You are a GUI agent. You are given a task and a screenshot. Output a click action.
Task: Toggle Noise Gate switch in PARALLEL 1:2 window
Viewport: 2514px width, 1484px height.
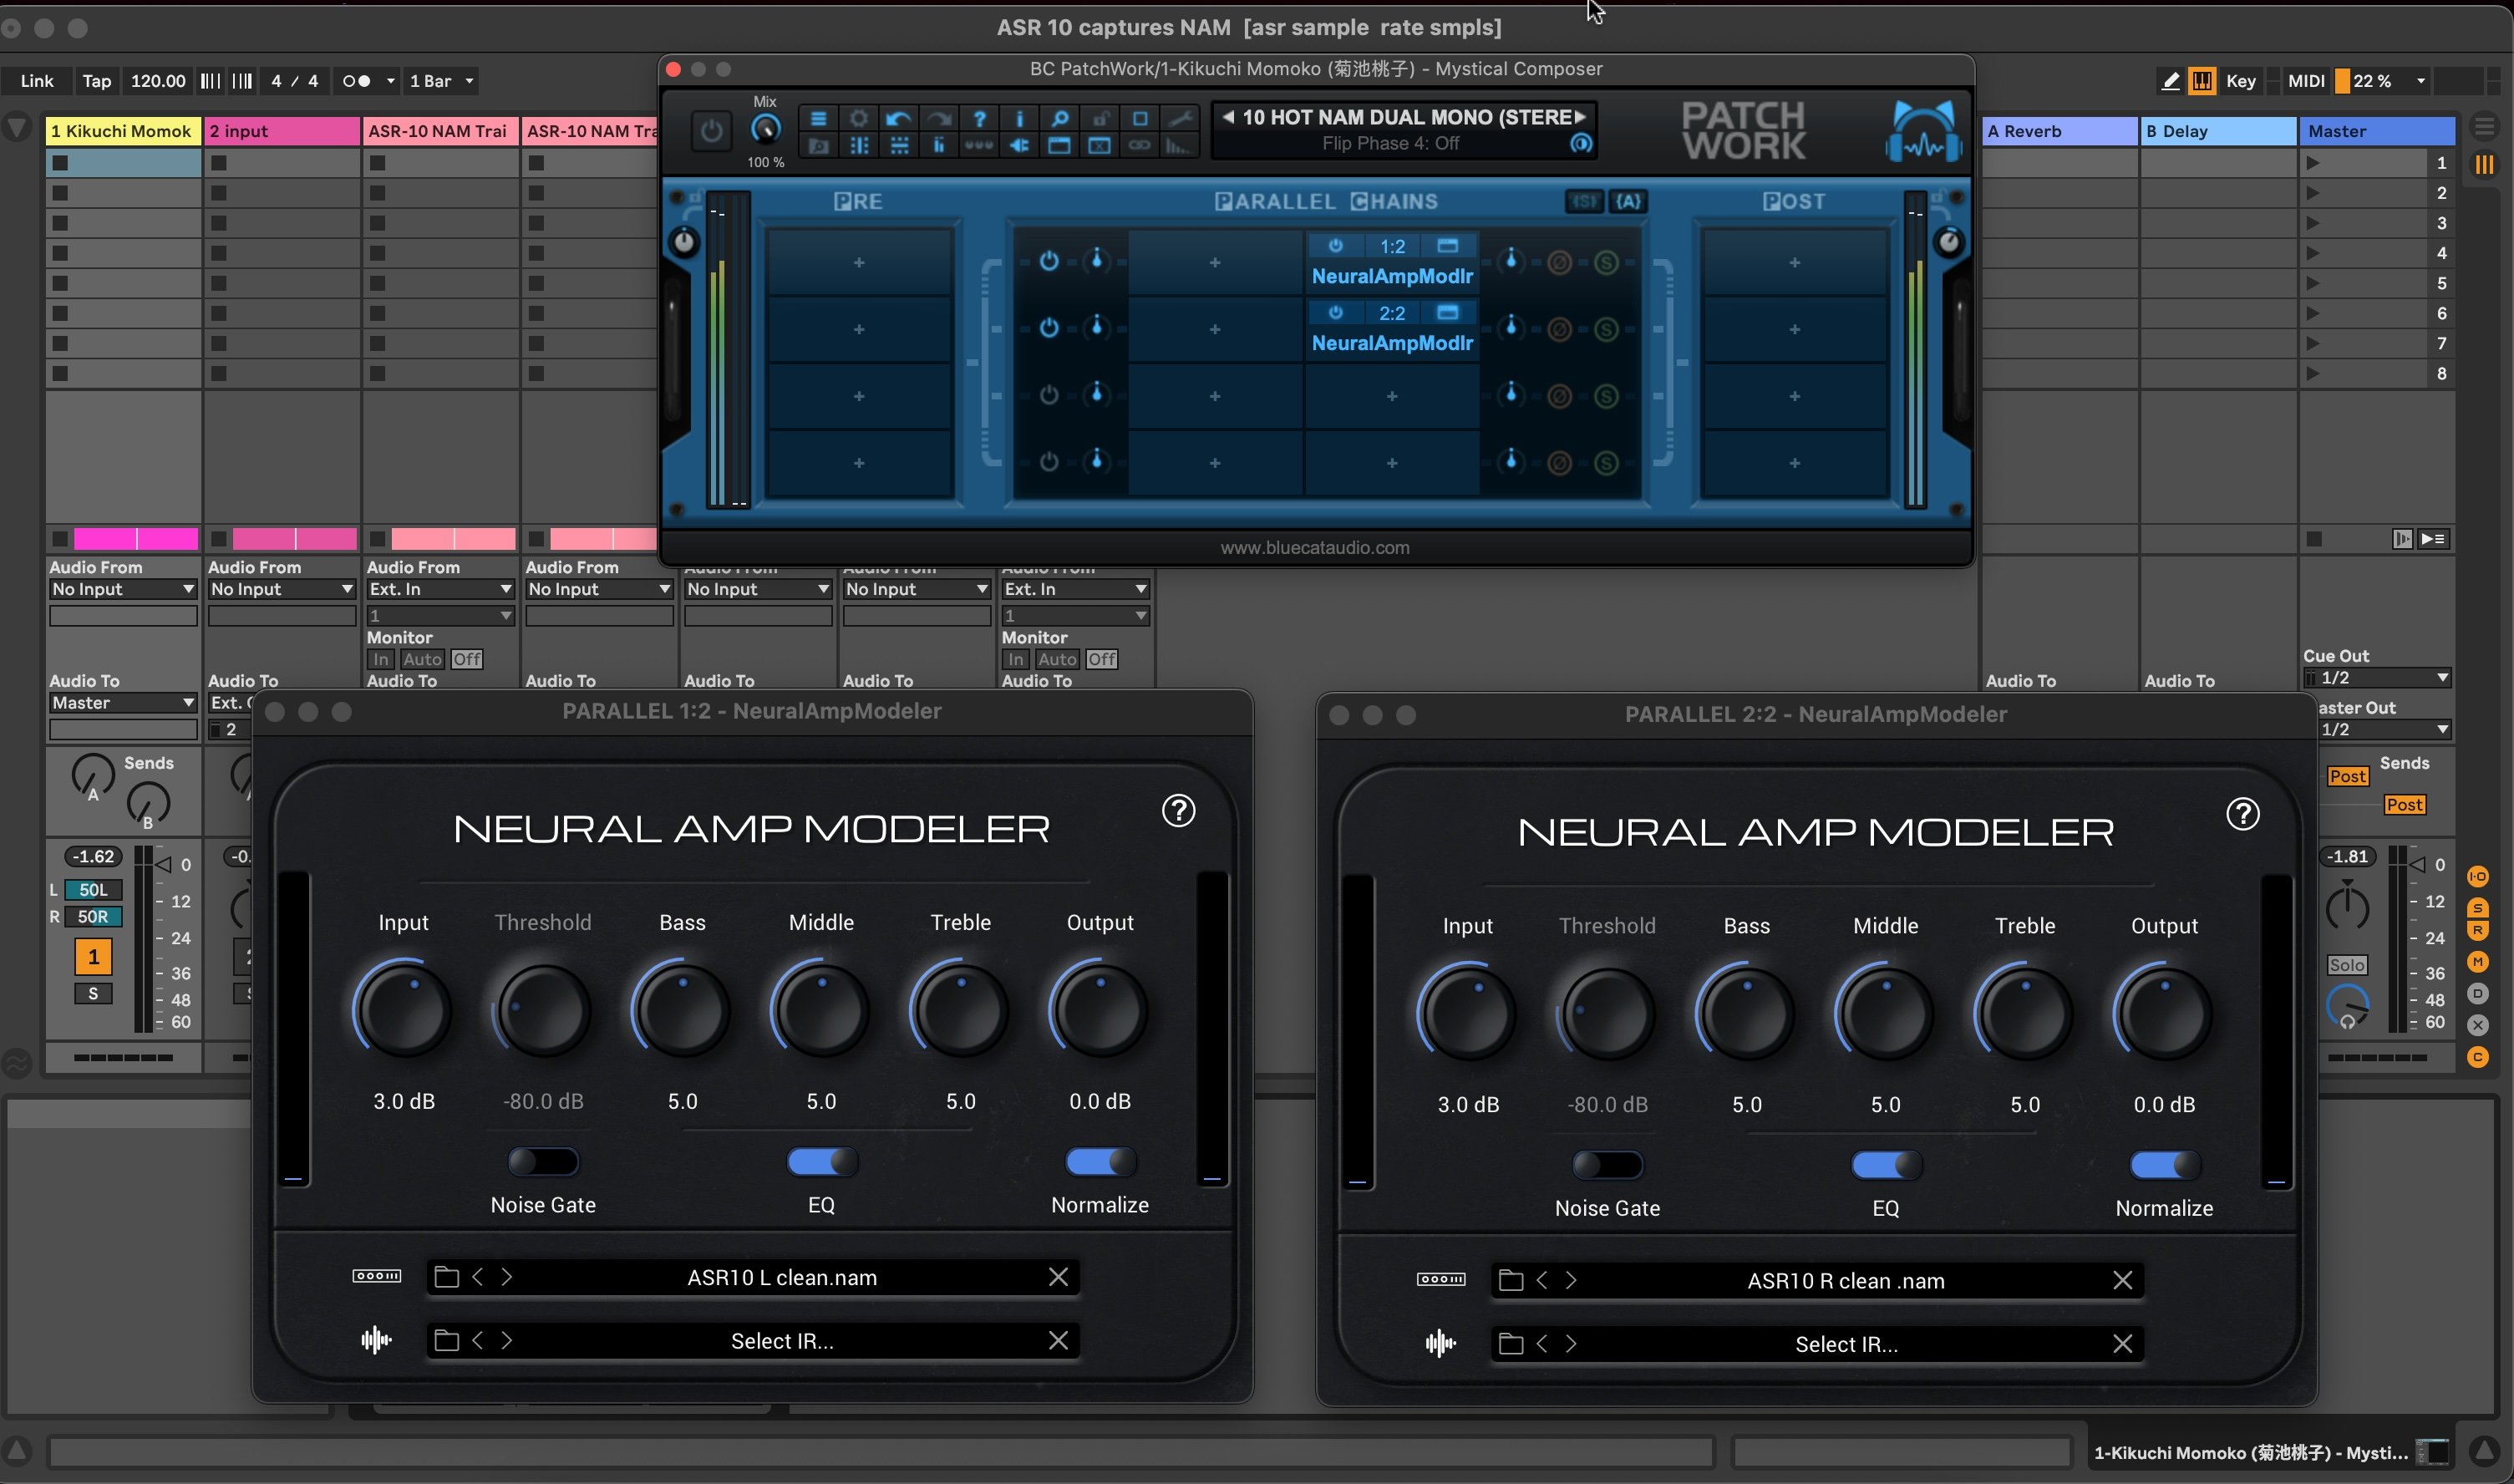[x=543, y=1161]
